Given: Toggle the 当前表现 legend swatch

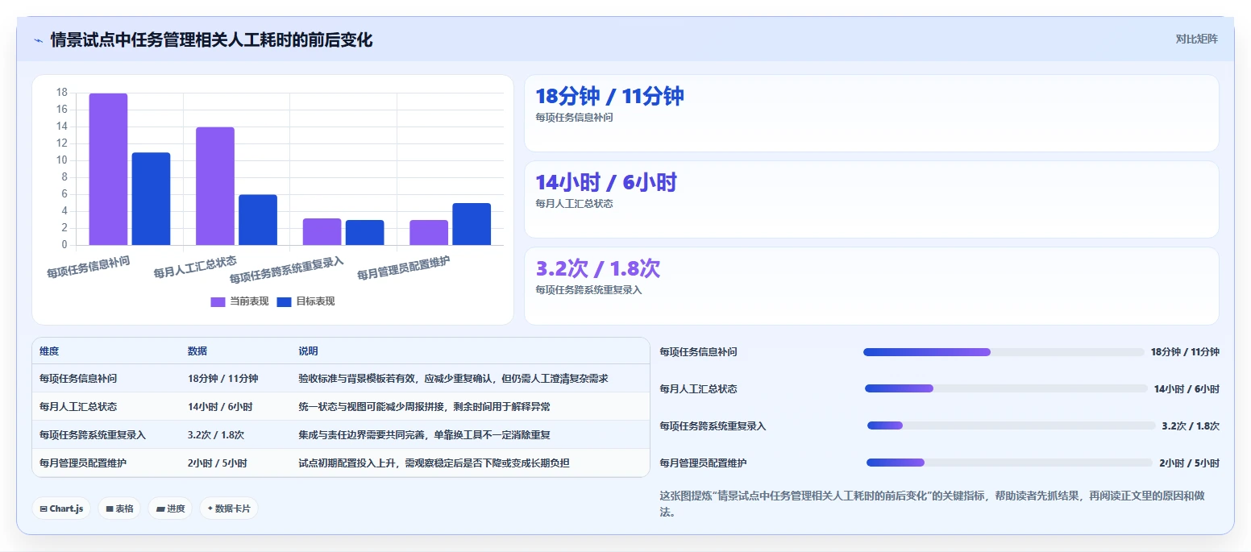Looking at the screenshot, I should pos(218,301).
